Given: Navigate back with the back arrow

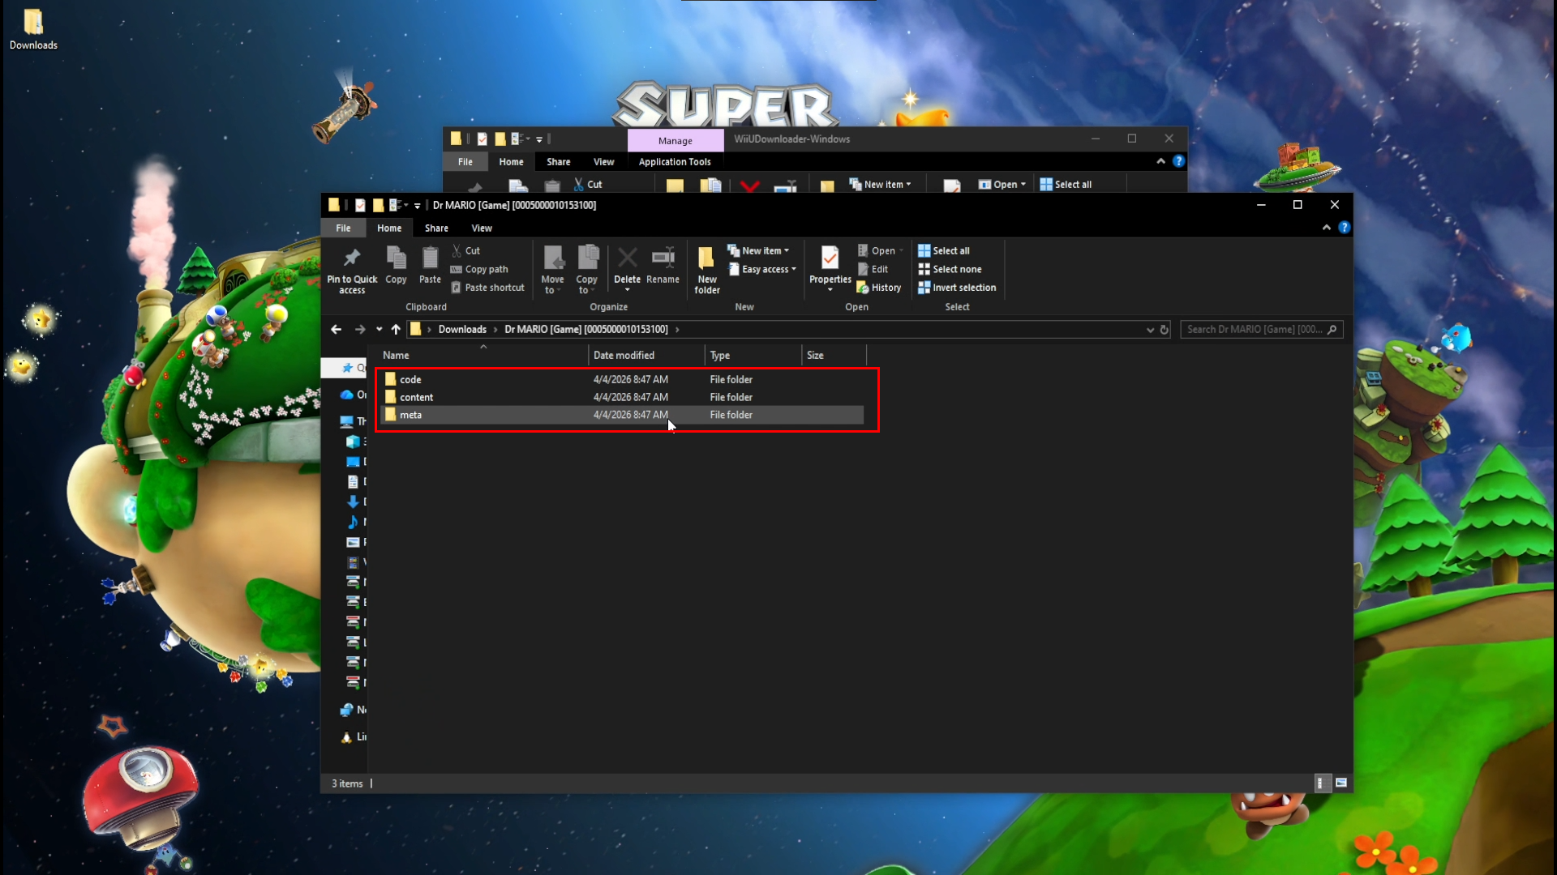Looking at the screenshot, I should [336, 329].
